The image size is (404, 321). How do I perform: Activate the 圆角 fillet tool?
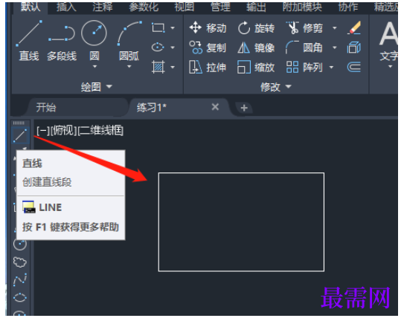pos(304,48)
